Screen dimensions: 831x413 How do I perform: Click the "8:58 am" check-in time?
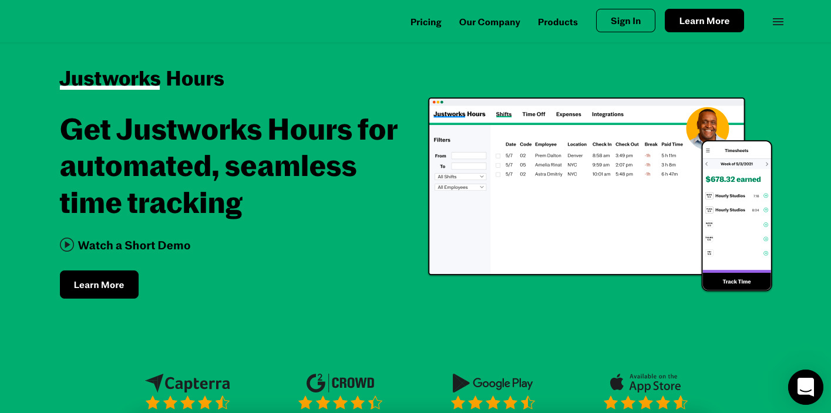coord(601,156)
